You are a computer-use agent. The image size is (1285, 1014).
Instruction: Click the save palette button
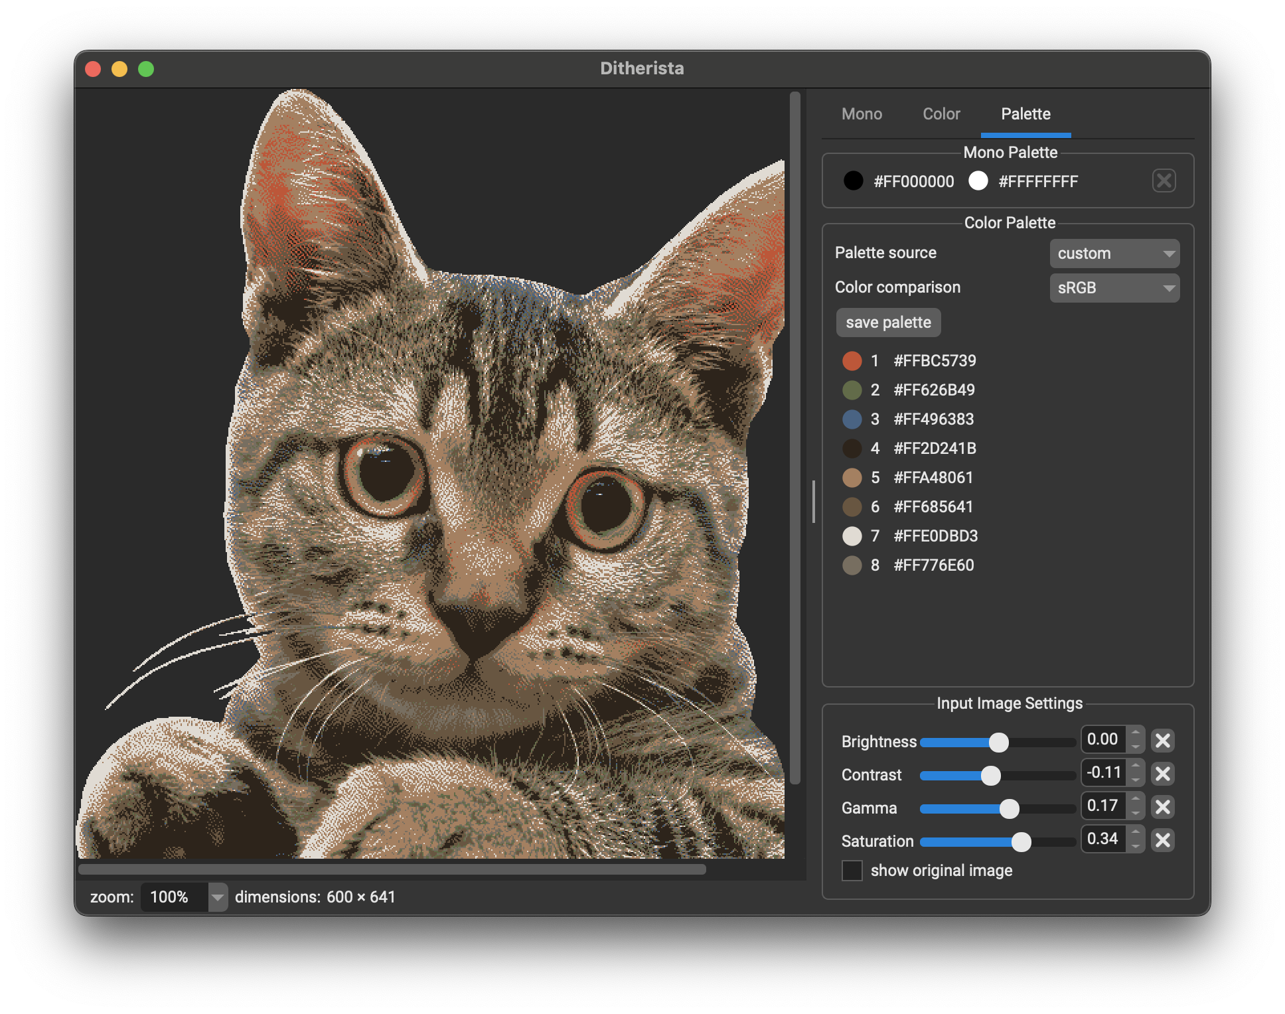coord(888,323)
